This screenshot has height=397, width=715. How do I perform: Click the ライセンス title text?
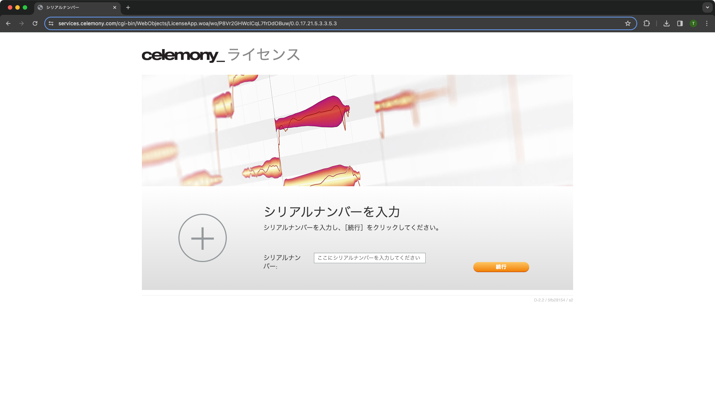pyautogui.click(x=264, y=55)
